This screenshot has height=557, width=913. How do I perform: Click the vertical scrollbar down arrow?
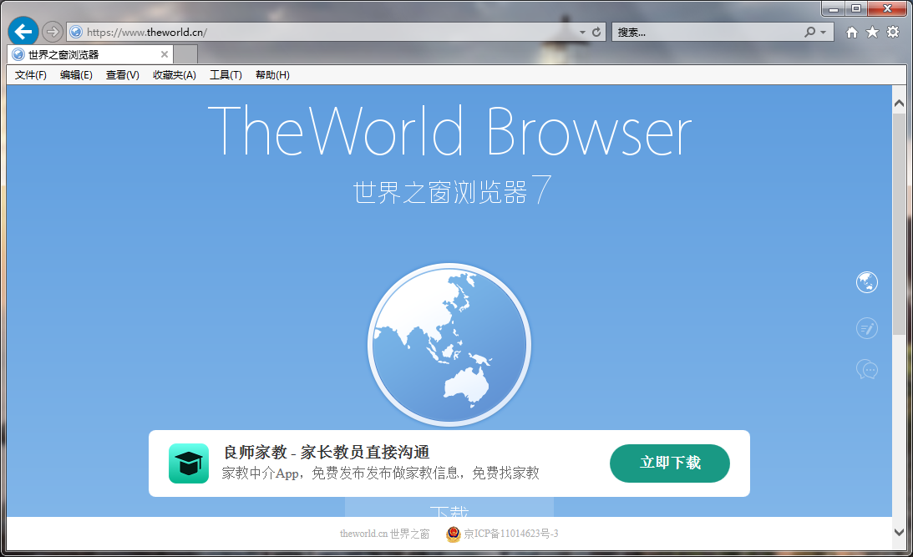tap(899, 531)
